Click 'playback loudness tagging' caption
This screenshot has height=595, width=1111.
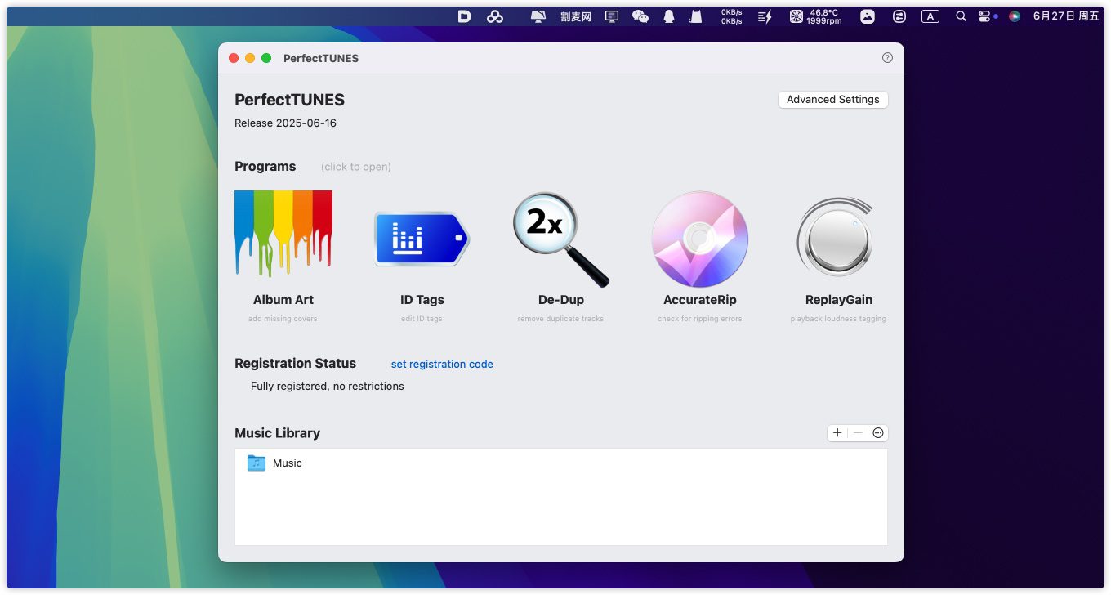(x=838, y=319)
